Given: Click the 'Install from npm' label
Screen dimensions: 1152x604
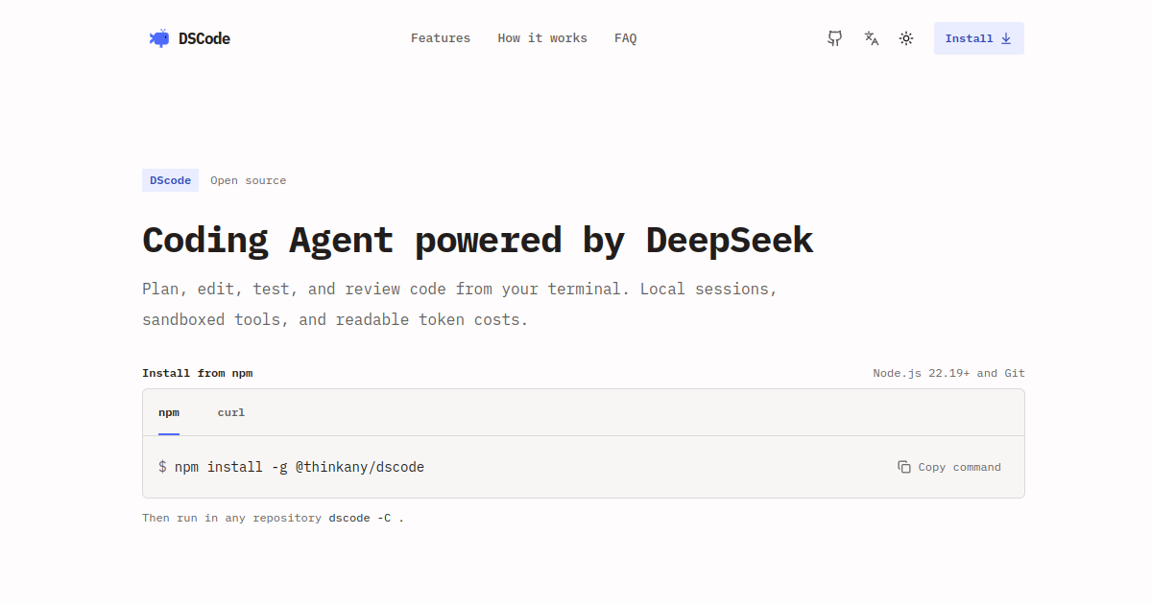Looking at the screenshot, I should pos(198,373).
